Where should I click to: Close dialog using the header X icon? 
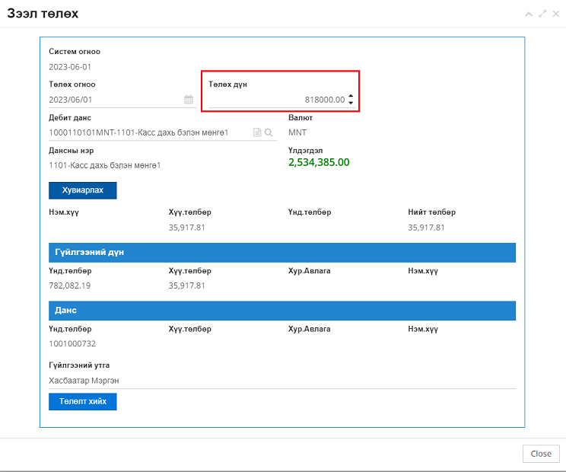(556, 14)
